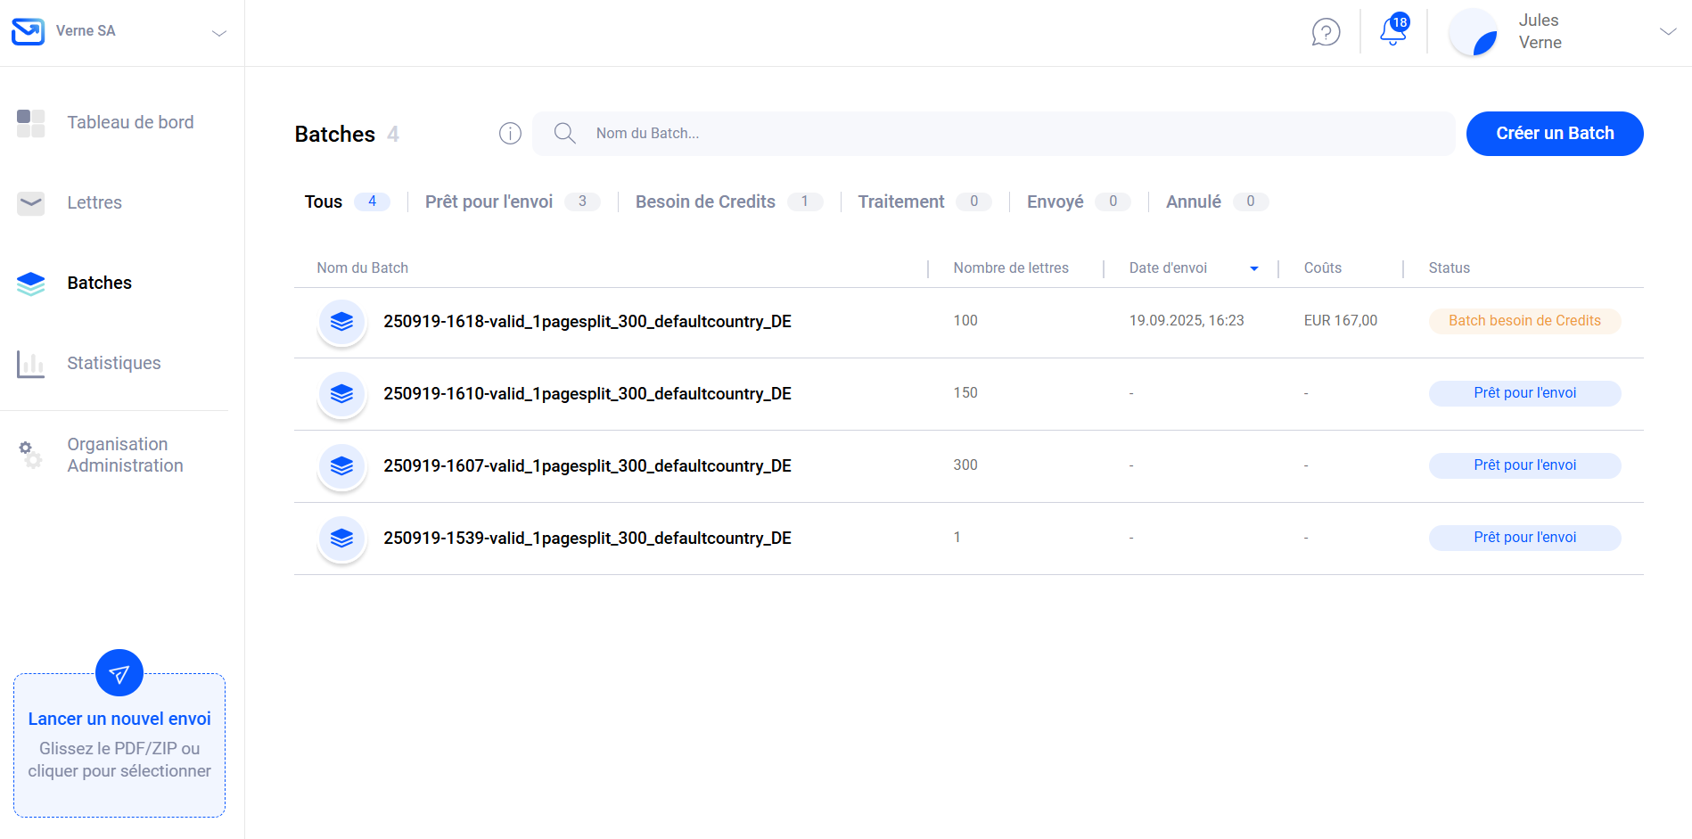
Task: Click the Lettres envelope icon in sidebar
Action: [x=31, y=203]
